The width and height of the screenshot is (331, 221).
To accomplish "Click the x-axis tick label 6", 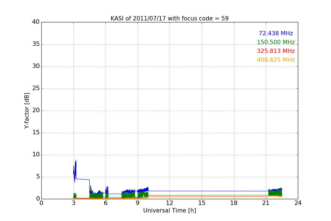I will point(106,203).
